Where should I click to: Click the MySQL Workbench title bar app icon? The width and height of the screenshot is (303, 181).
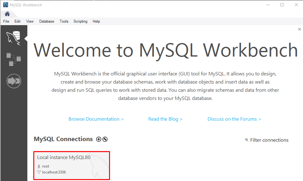6,5
